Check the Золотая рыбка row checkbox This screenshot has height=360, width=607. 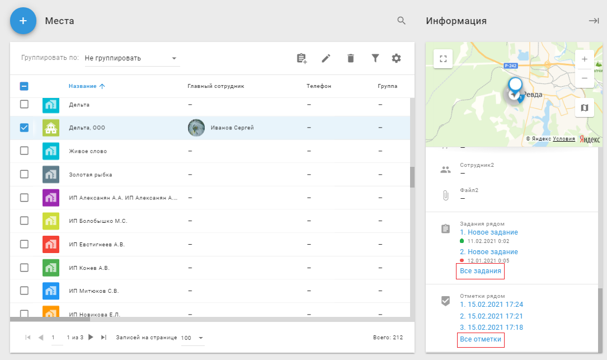[24, 174]
